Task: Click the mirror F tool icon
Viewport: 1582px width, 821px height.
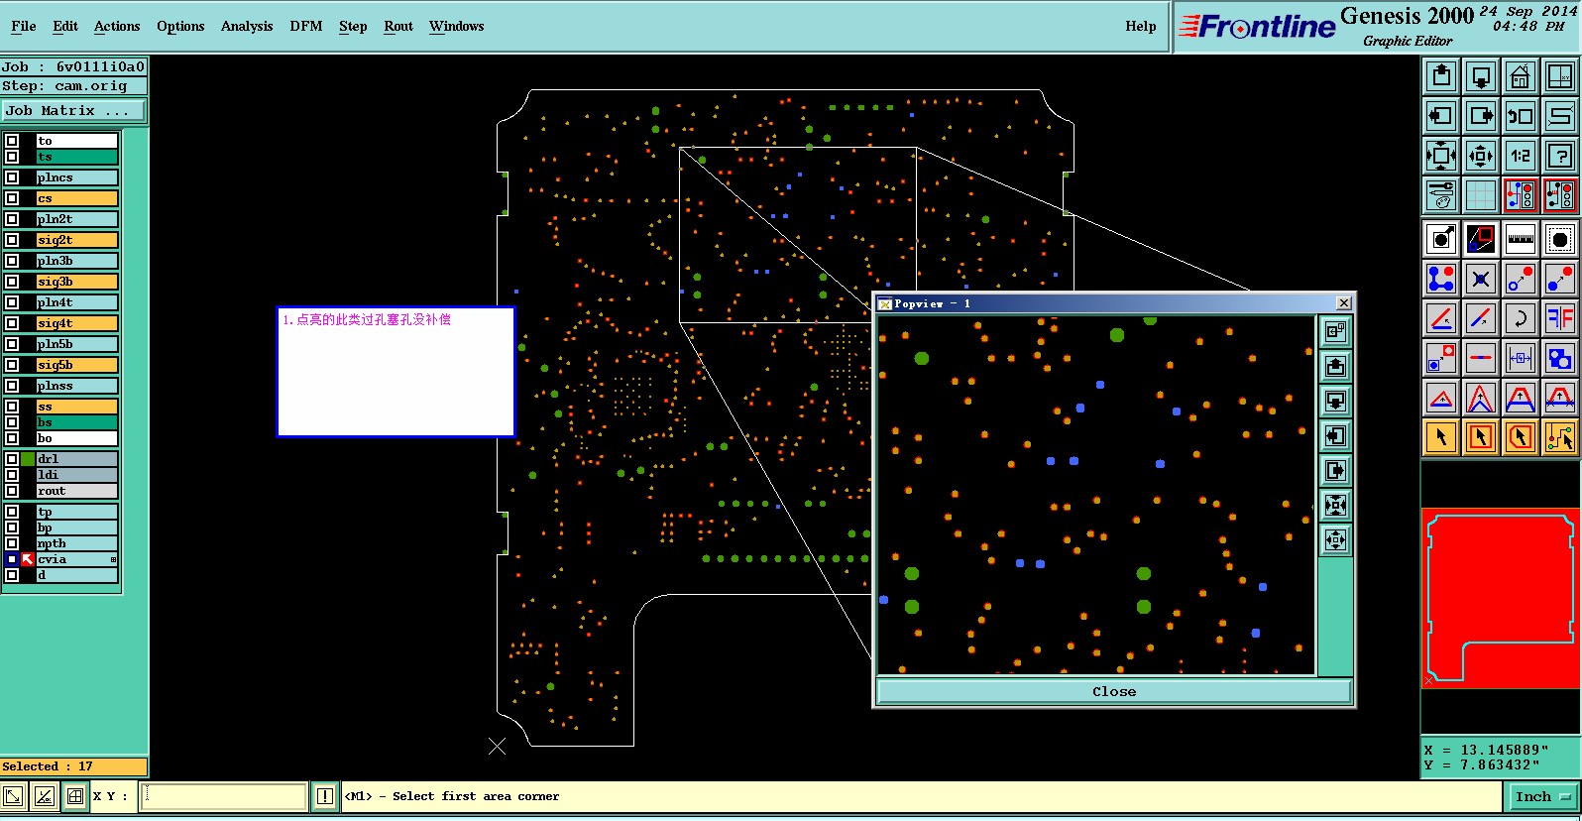Action: pos(1560,318)
